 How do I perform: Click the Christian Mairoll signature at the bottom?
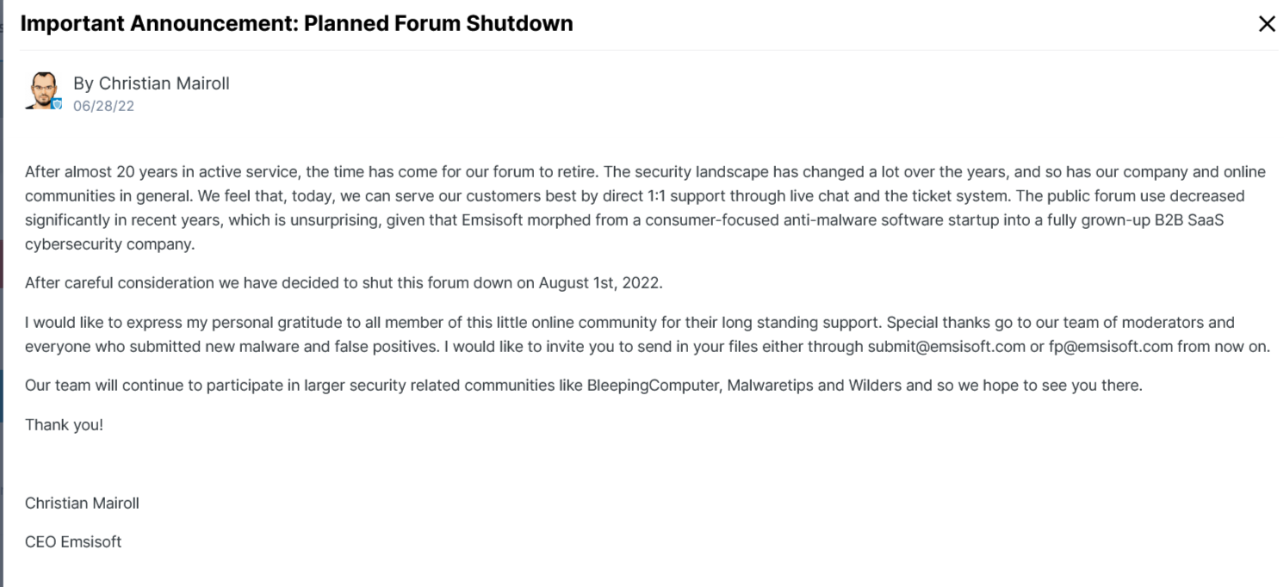pos(82,503)
